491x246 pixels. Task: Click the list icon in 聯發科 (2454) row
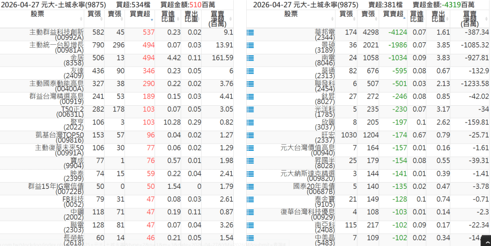point(250,84)
